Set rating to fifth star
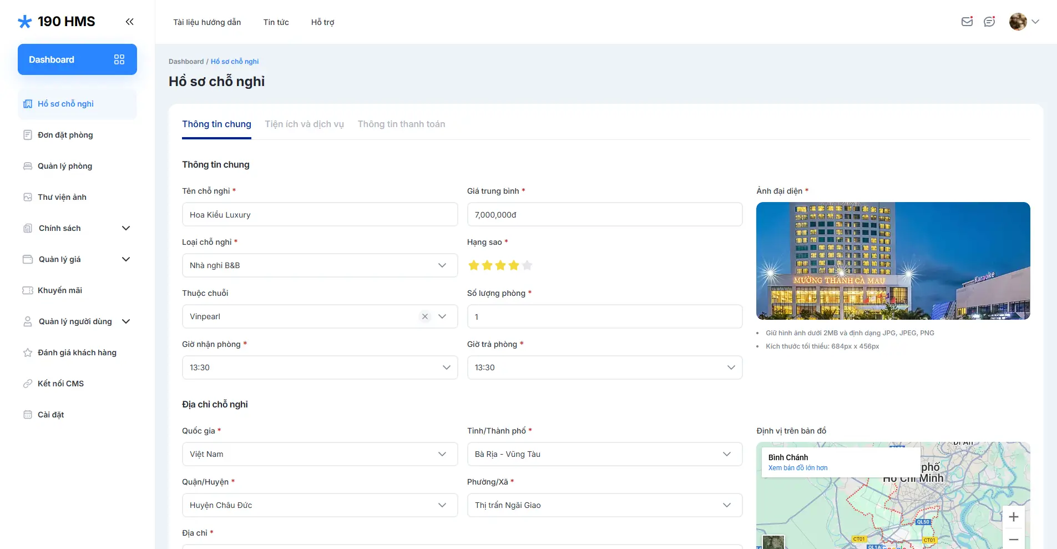The height and width of the screenshot is (549, 1057). point(527,265)
